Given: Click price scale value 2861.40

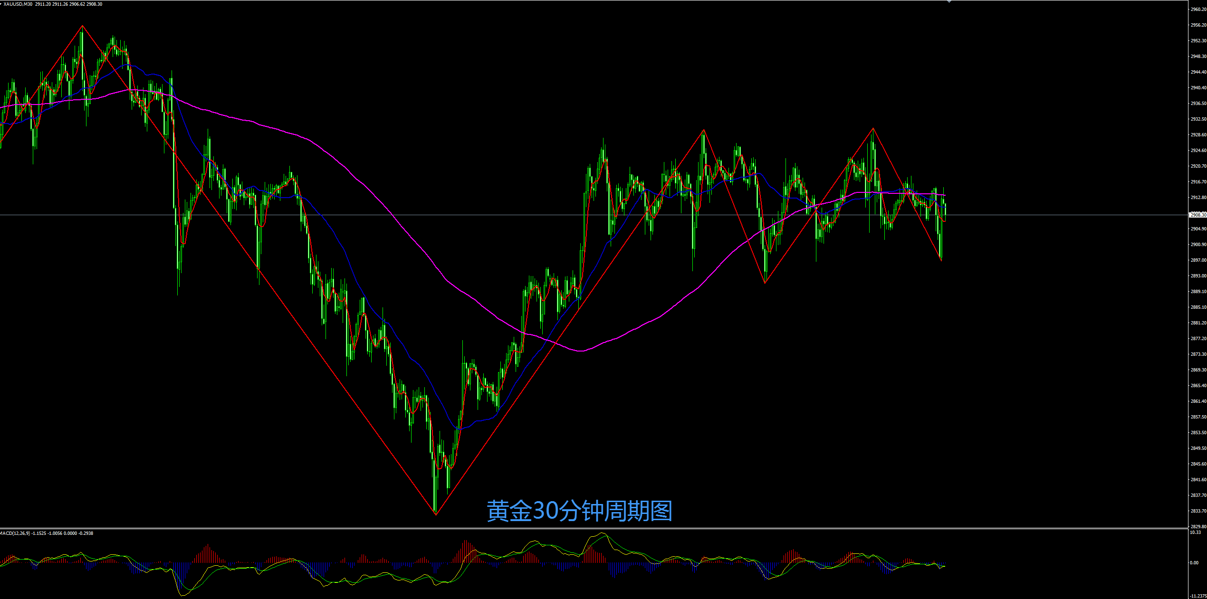Looking at the screenshot, I should coord(1198,401).
